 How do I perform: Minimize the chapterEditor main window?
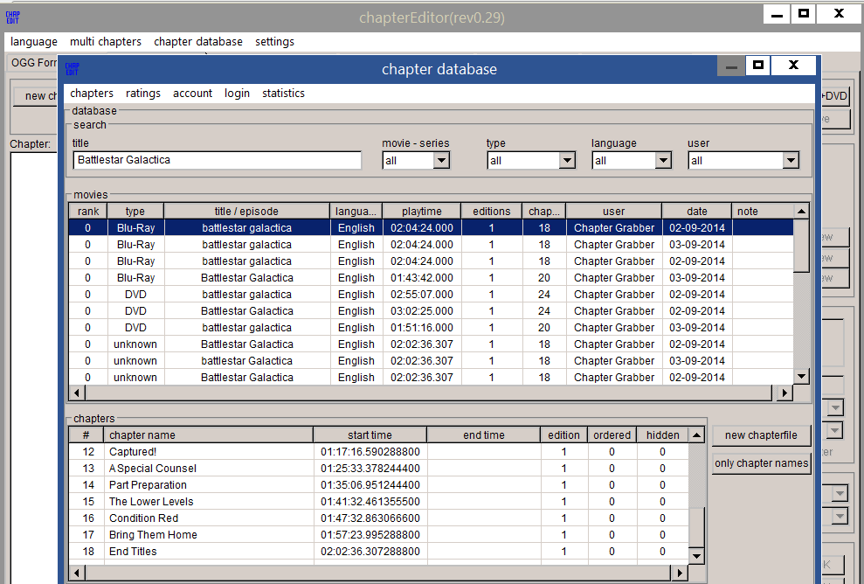pyautogui.click(x=777, y=14)
